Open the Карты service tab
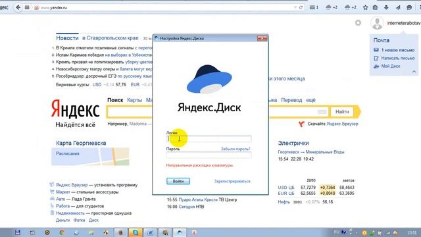This screenshot has height=237, width=421. coord(134,100)
